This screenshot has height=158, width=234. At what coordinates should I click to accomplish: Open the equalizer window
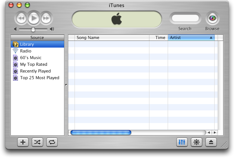click(182, 142)
